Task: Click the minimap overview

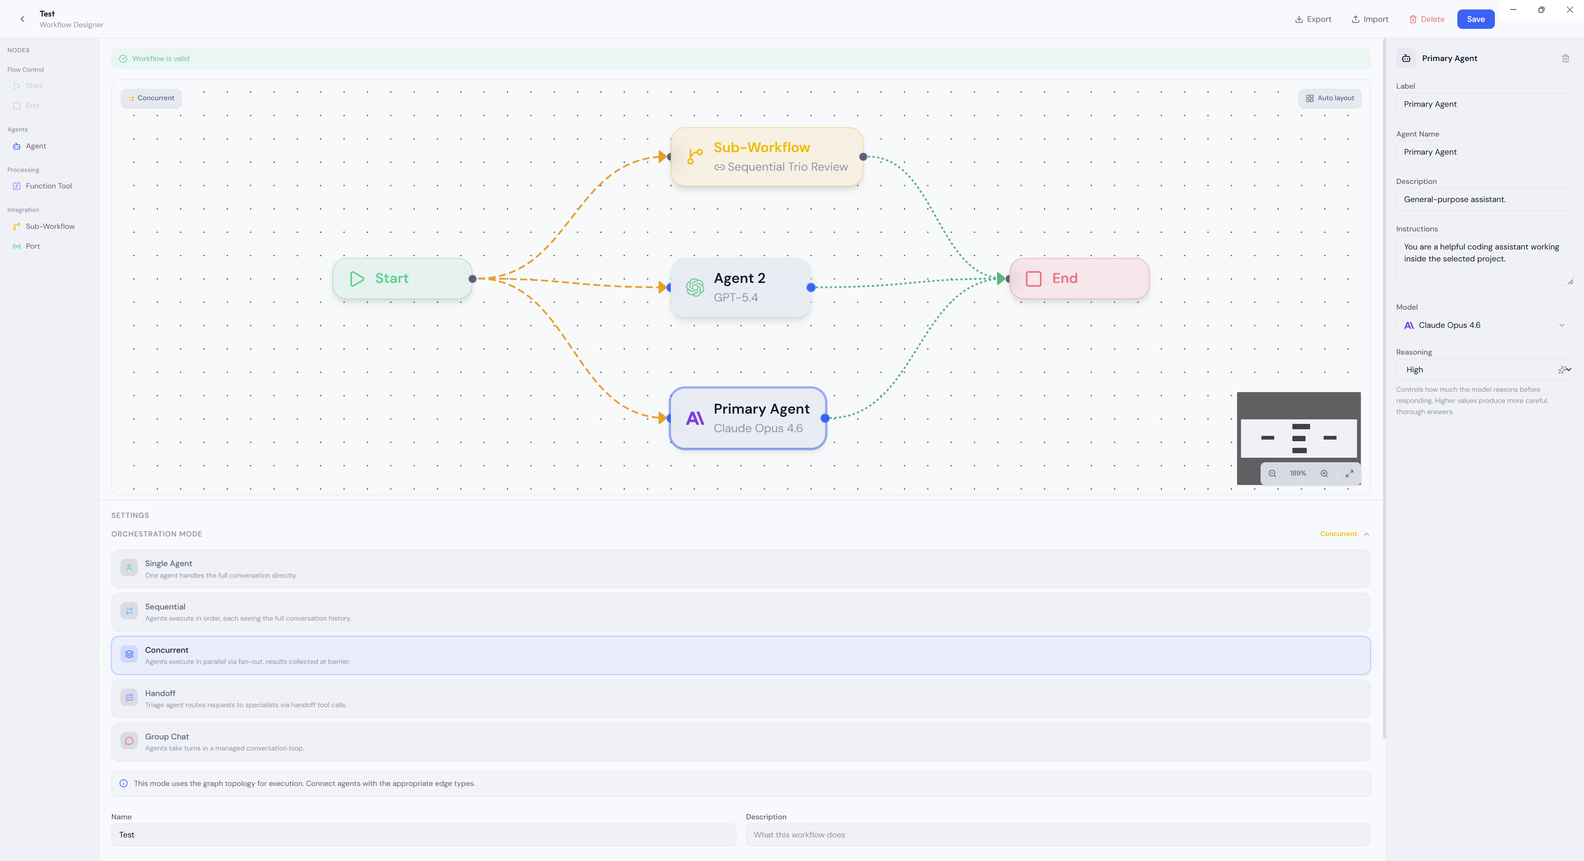Action: (1298, 438)
